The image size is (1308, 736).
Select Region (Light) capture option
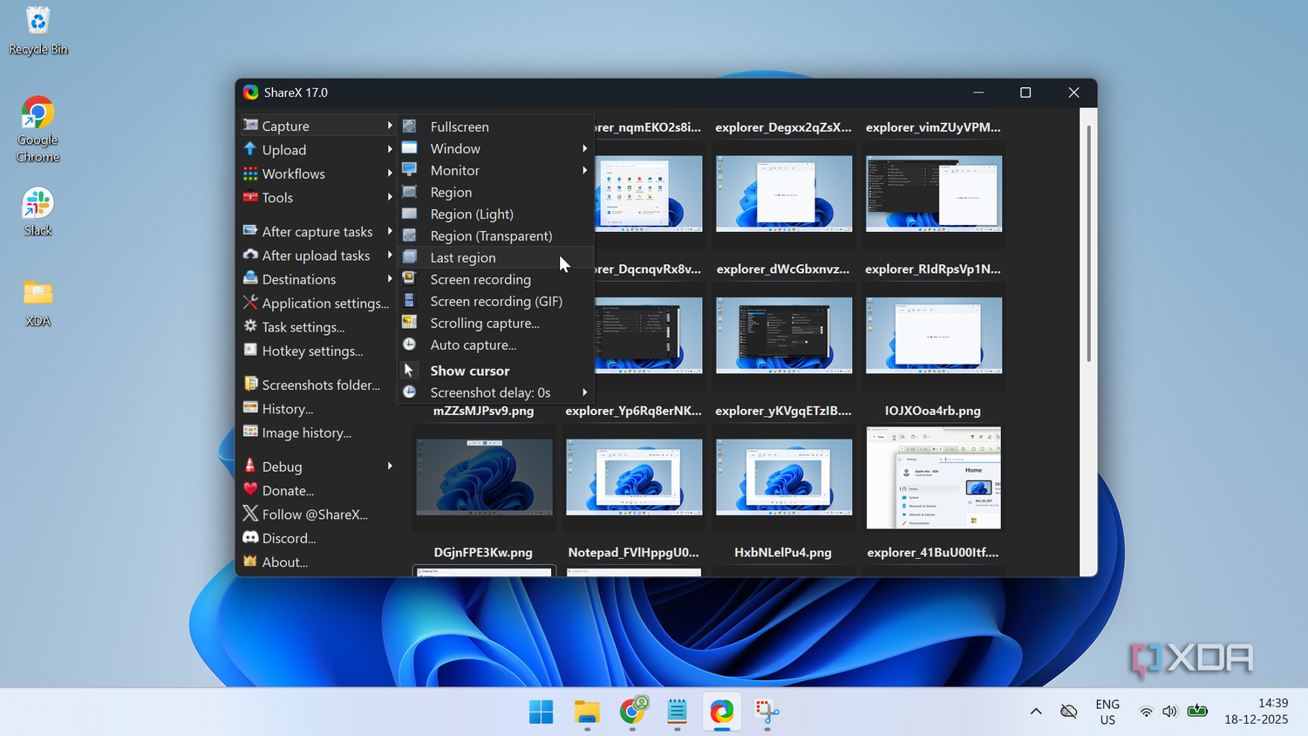[x=495, y=214]
